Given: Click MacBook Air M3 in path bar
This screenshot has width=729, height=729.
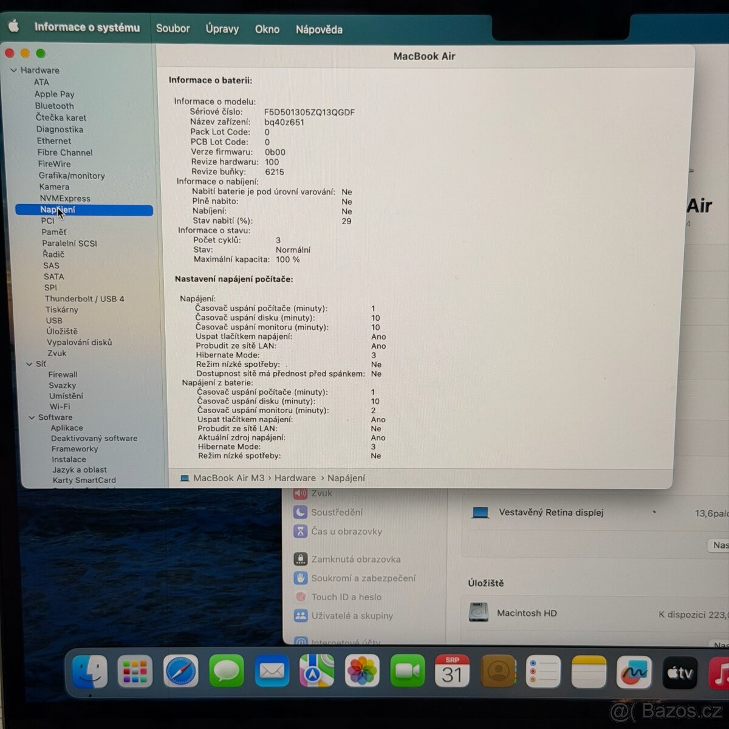Looking at the screenshot, I should [222, 478].
